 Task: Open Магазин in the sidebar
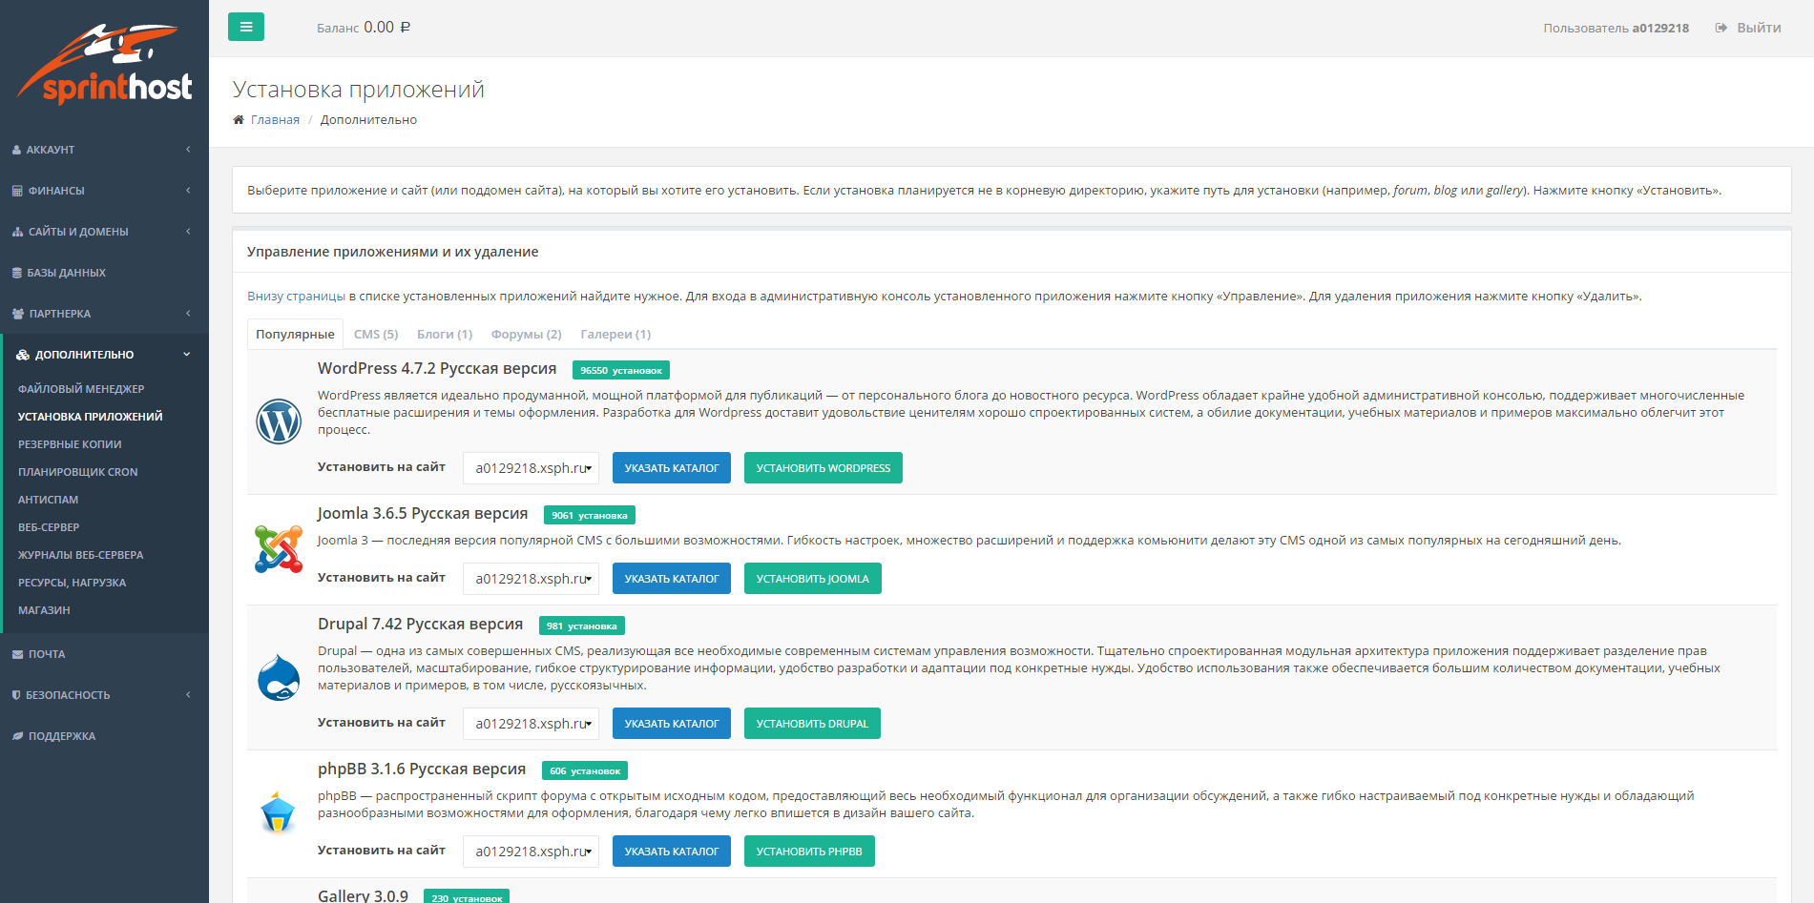click(44, 610)
